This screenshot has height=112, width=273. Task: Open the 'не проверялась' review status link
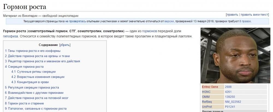coord(76,21)
